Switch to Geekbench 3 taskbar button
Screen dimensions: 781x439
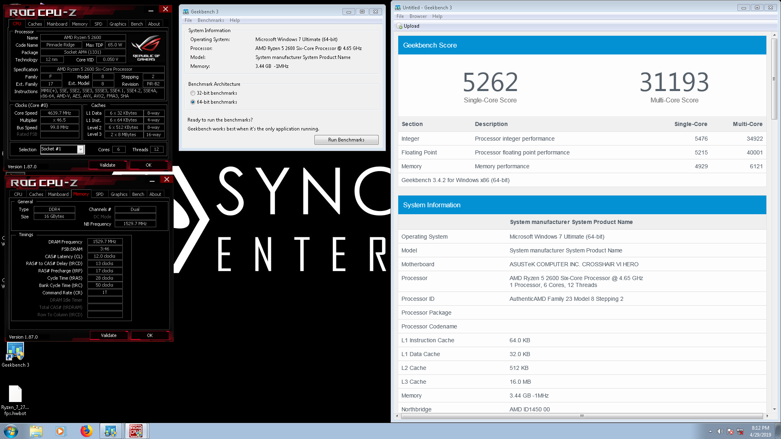coord(111,431)
